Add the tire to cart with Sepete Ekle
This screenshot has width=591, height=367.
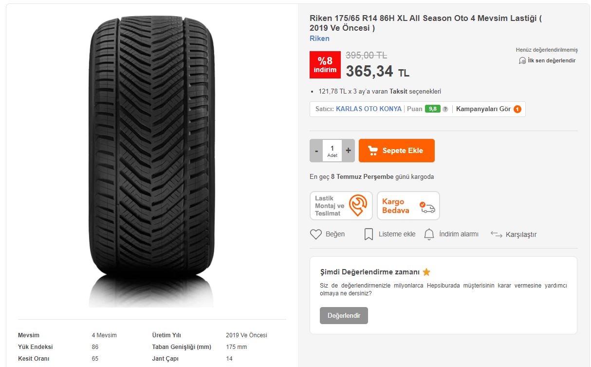point(397,151)
